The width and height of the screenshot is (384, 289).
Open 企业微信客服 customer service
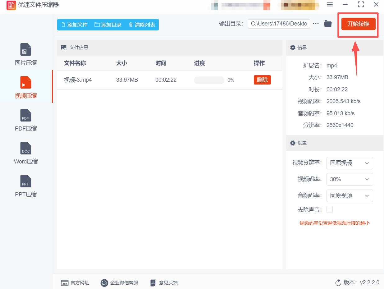click(x=119, y=283)
